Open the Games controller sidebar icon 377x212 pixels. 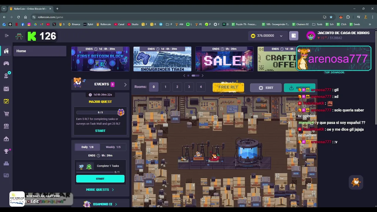point(6,63)
